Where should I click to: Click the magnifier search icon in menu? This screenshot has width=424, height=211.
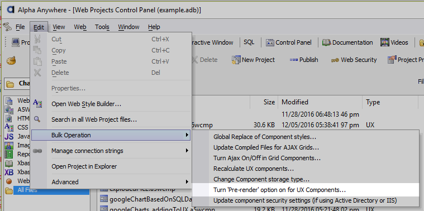[x=37, y=119]
